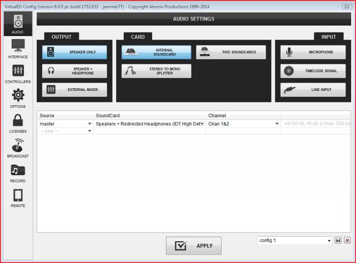Open the Audio settings section

pyautogui.click(x=18, y=24)
